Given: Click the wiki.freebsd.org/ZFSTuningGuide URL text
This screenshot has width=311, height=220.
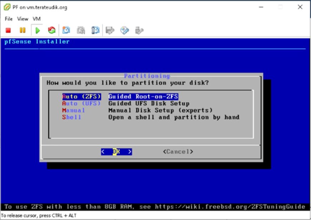Looking at the screenshot, I should point(230,207).
